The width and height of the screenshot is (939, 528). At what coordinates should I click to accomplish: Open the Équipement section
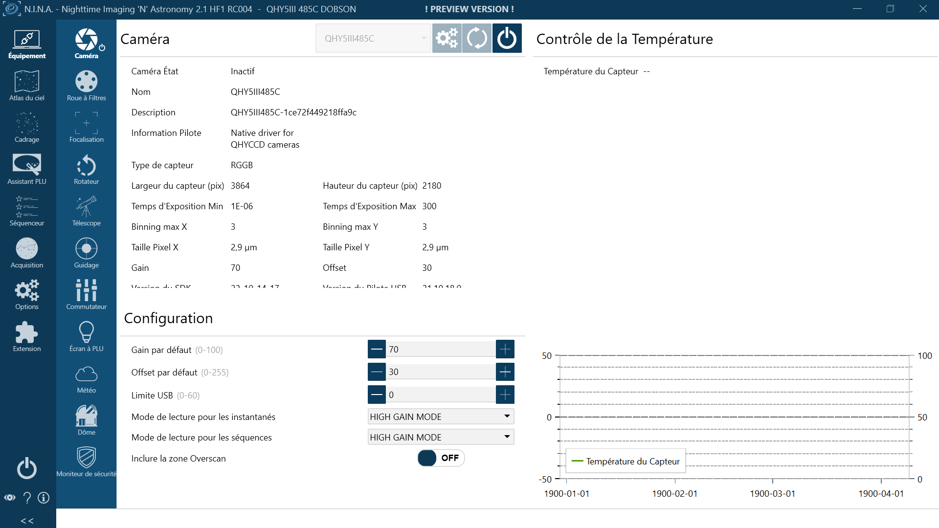pyautogui.click(x=27, y=44)
